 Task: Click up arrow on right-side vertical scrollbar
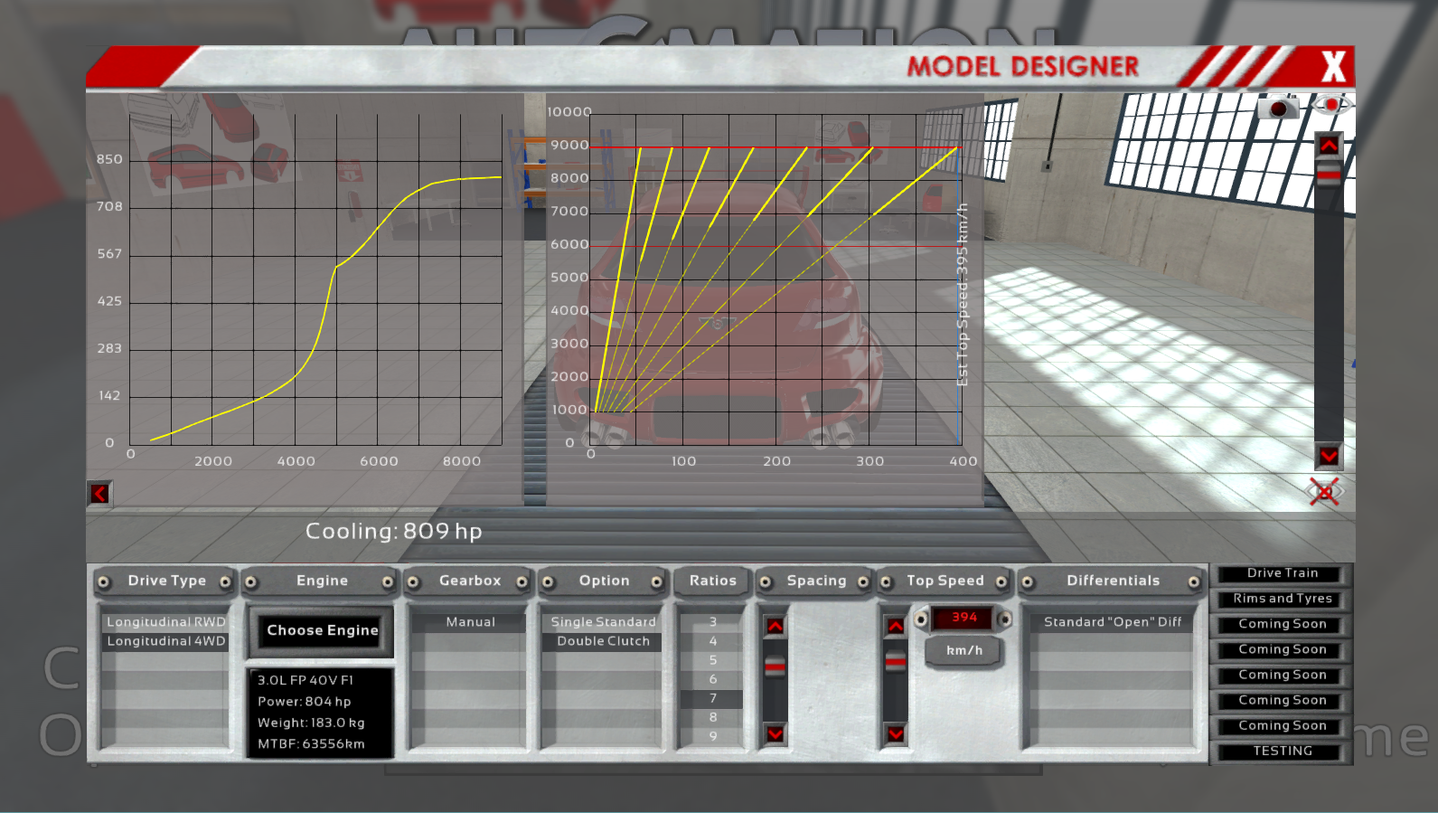coord(1329,146)
